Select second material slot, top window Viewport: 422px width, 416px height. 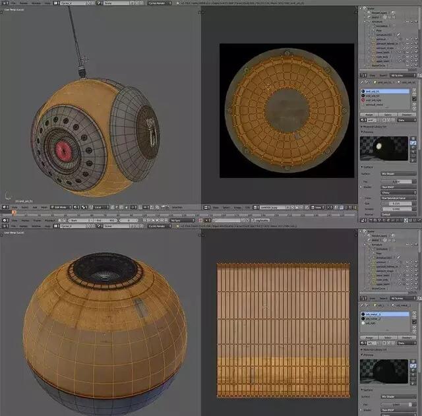[x=385, y=96]
